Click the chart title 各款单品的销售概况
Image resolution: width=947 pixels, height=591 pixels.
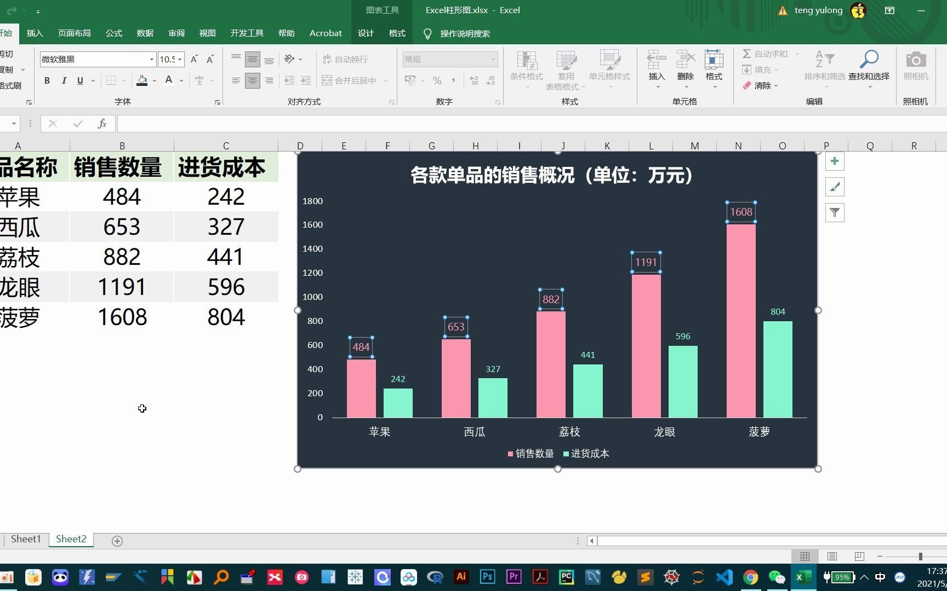coord(552,175)
